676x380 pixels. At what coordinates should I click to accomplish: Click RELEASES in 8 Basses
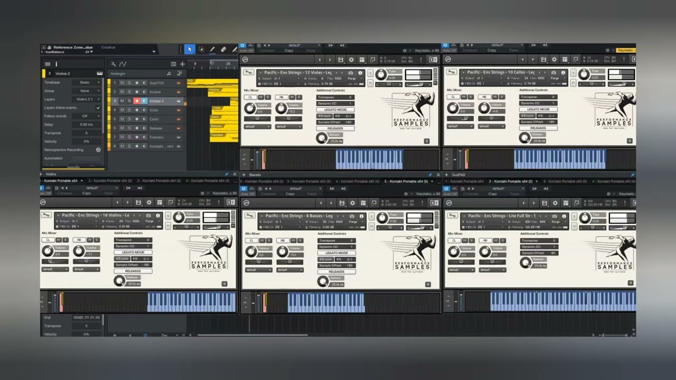pyautogui.click(x=336, y=272)
